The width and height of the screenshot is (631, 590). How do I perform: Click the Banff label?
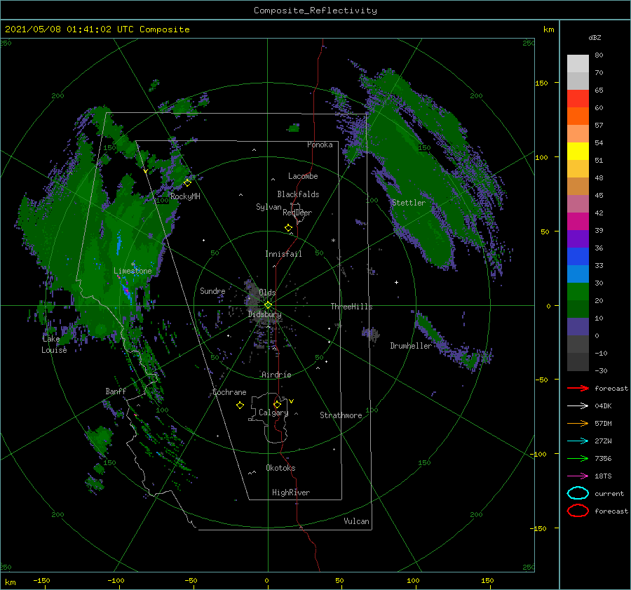pos(116,391)
